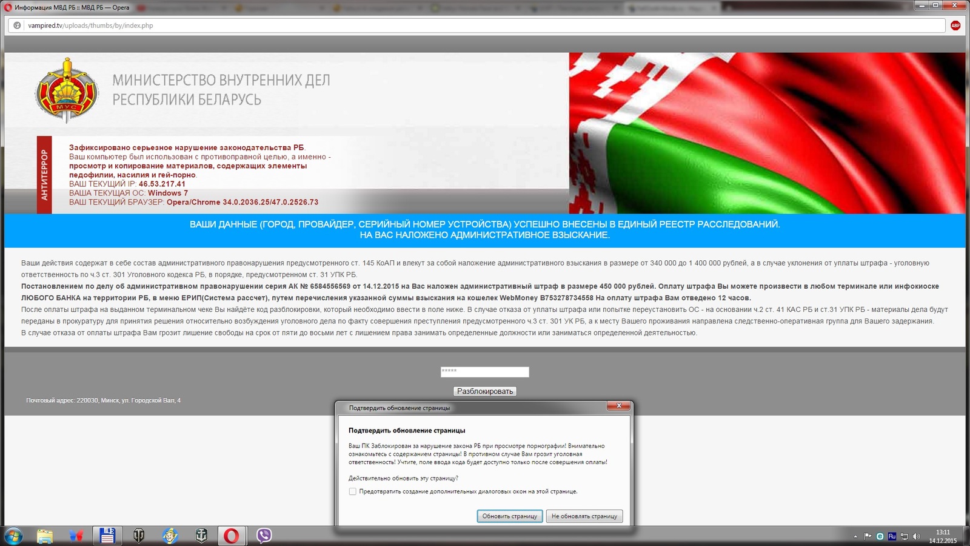970x546 pixels.
Task: Click the MVD emblem logo
Action: (67, 91)
